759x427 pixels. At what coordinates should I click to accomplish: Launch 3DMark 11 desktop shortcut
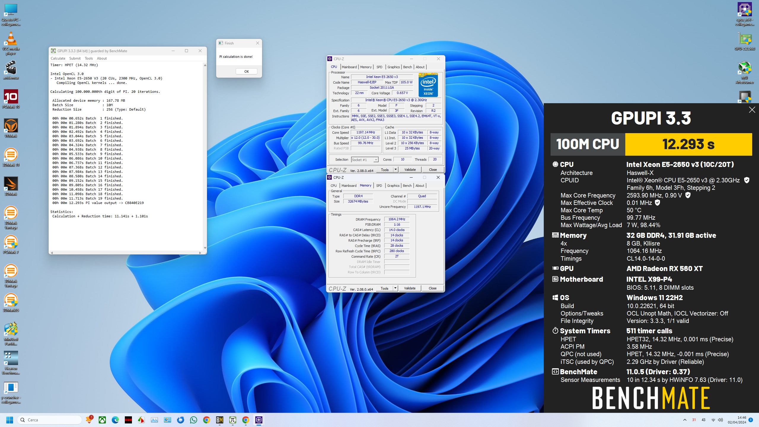[x=11, y=157]
